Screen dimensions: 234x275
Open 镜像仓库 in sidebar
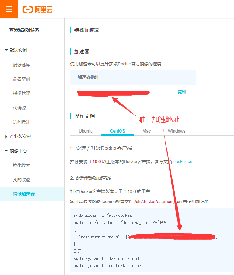22,65
